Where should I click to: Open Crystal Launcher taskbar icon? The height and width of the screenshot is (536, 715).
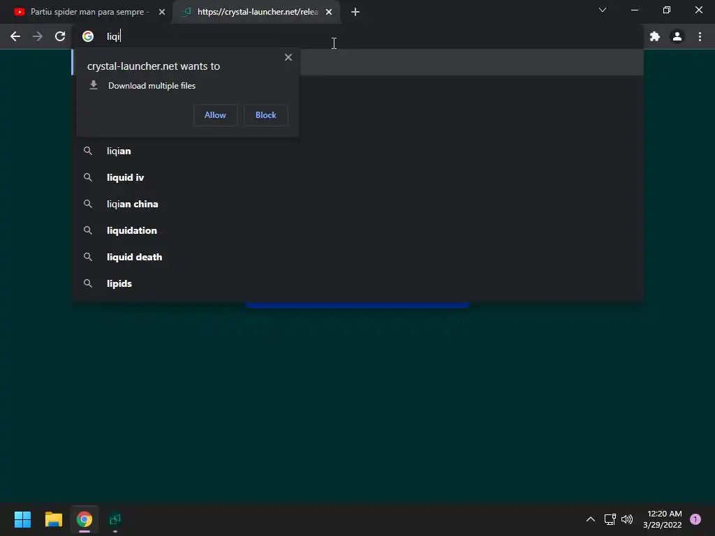tap(115, 519)
